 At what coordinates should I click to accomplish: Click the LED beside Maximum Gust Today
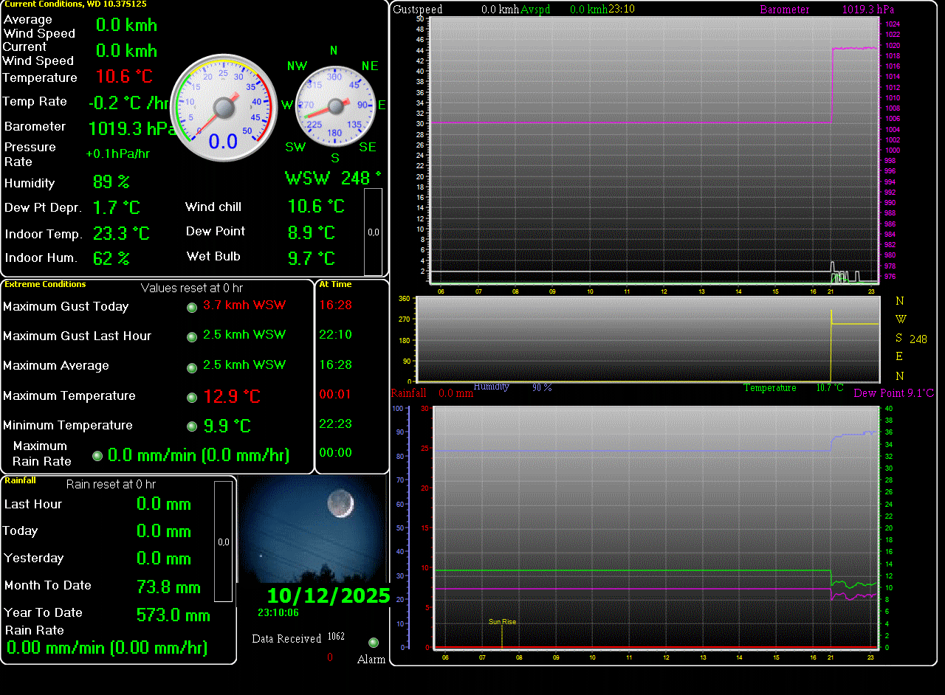(x=192, y=307)
